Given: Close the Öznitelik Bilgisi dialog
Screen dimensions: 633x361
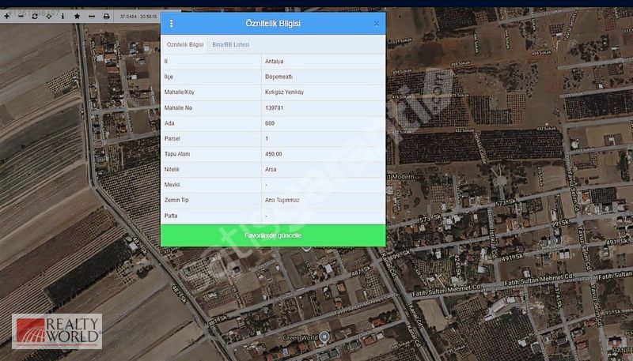Looking at the screenshot, I should click(376, 24).
